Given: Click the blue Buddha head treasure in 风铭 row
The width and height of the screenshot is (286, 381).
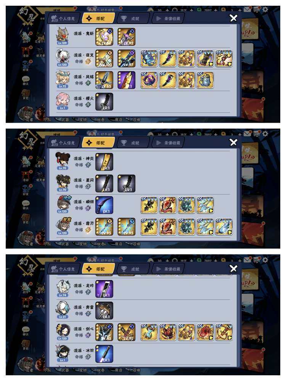Looking at the screenshot, I should point(205,80).
